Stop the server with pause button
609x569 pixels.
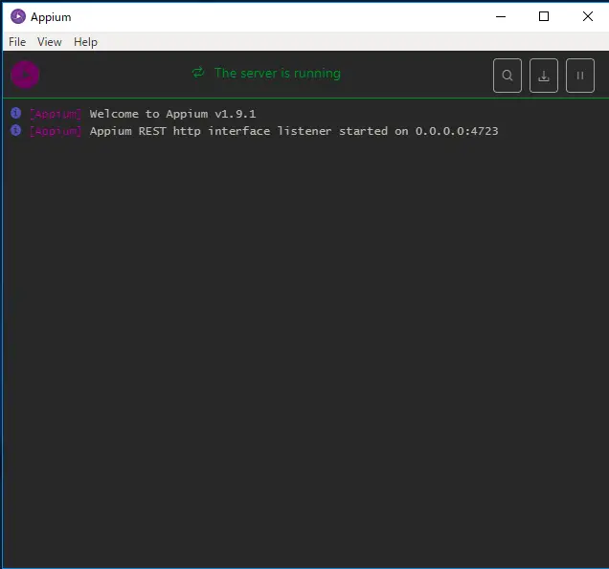pos(580,76)
